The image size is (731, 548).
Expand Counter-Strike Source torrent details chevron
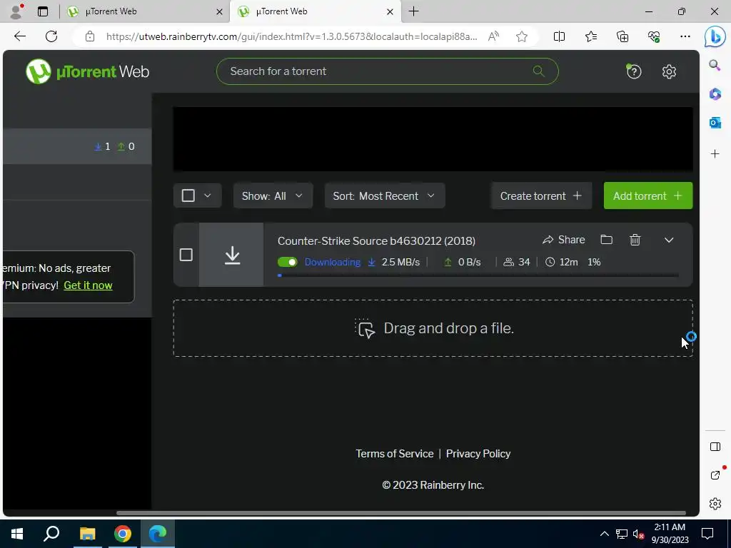pos(668,240)
